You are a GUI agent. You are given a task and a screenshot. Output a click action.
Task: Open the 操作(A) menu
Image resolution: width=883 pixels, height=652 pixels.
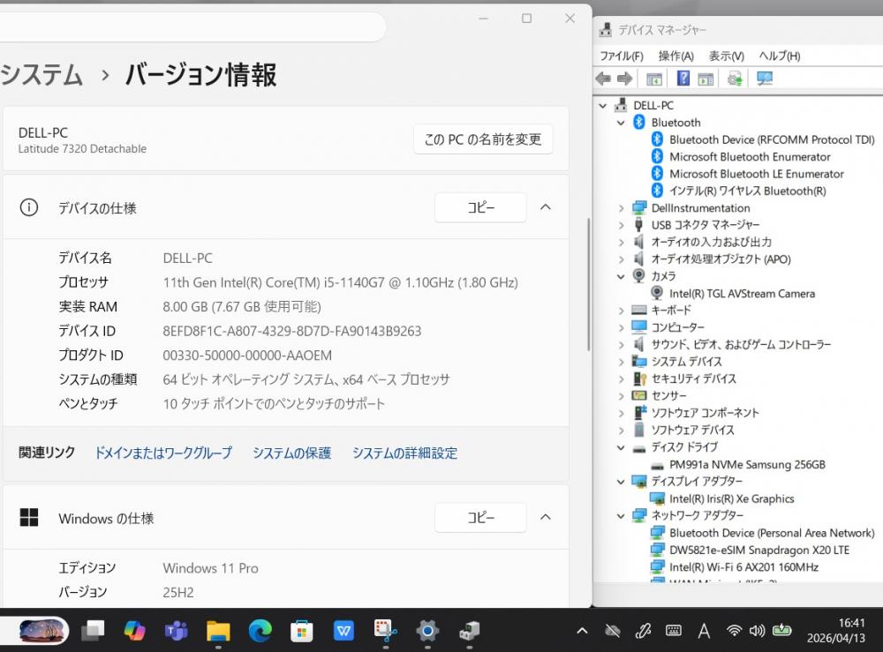click(x=675, y=56)
